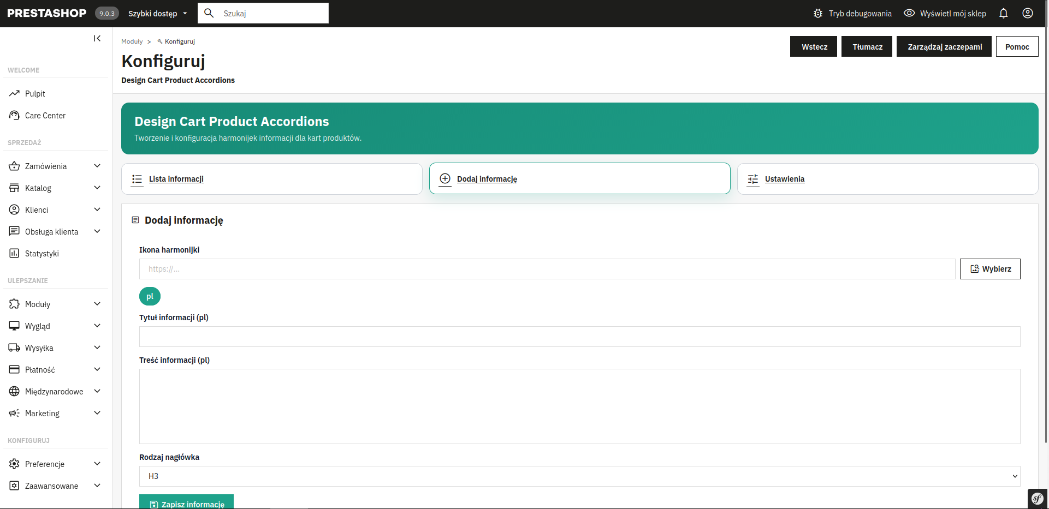Expand the Preferencje submenu chevron
The height and width of the screenshot is (509, 1049).
coord(97,464)
